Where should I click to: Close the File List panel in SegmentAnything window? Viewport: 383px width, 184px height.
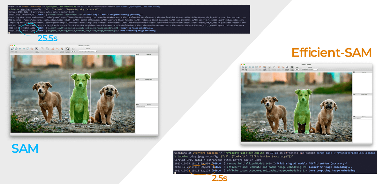click(137, 104)
